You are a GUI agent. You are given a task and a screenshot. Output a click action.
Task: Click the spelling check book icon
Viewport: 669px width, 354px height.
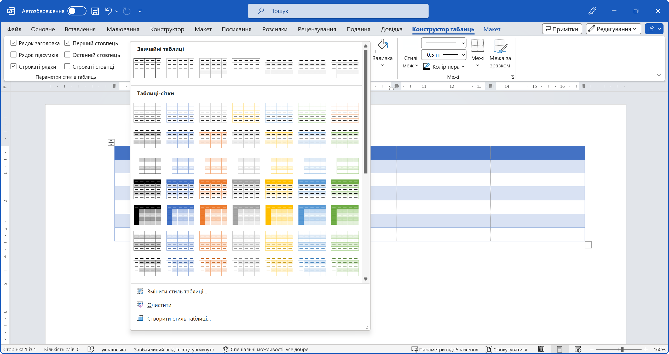click(91, 349)
